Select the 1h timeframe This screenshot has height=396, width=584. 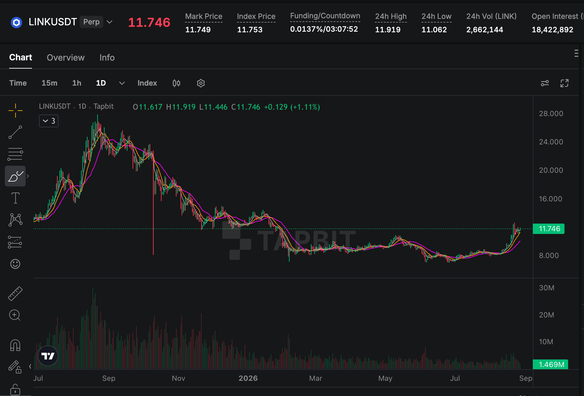(x=77, y=83)
